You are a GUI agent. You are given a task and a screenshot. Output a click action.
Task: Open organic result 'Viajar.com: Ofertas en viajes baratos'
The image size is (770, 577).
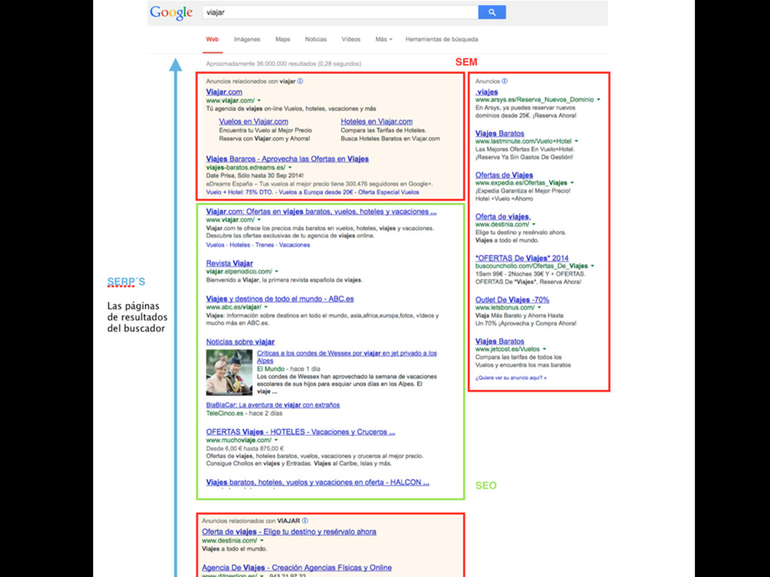coord(321,211)
